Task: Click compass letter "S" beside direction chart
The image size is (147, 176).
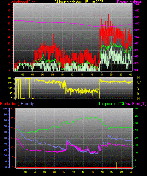Action: point(138,88)
